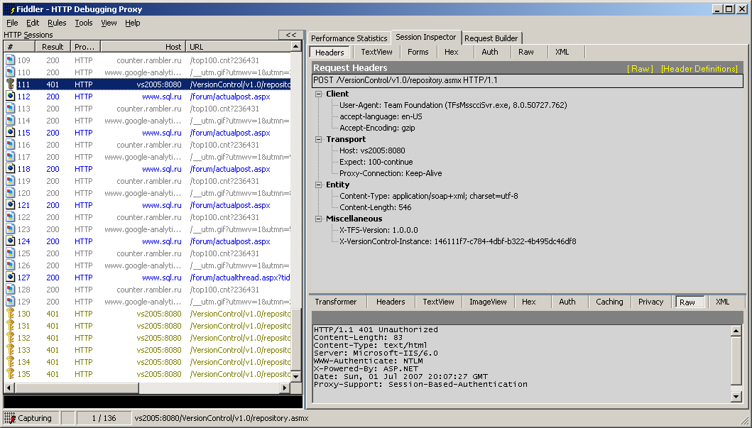Click the session 109 image icon
The image size is (752, 428).
pos(10,60)
